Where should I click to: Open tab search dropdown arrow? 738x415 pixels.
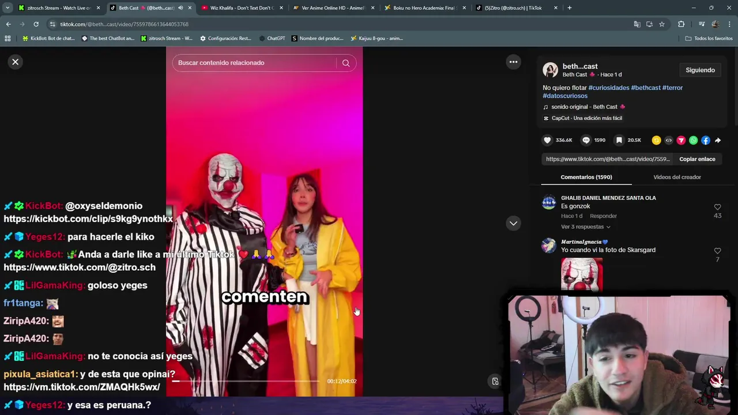[7, 8]
